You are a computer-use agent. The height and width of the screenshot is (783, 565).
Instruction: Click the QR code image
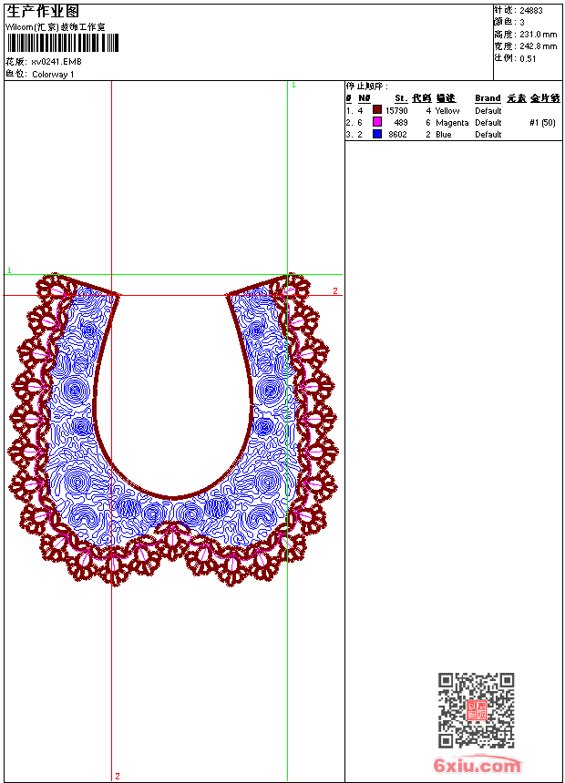476,710
